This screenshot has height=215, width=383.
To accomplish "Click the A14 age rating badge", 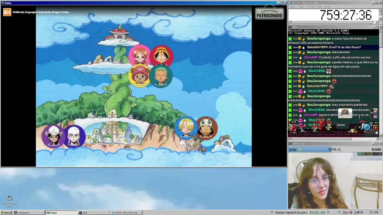I will (x=7, y=12).
